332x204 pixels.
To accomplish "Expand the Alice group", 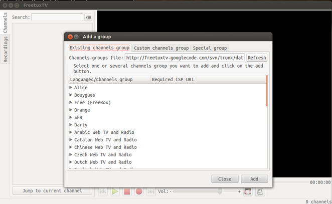I will point(71,87).
